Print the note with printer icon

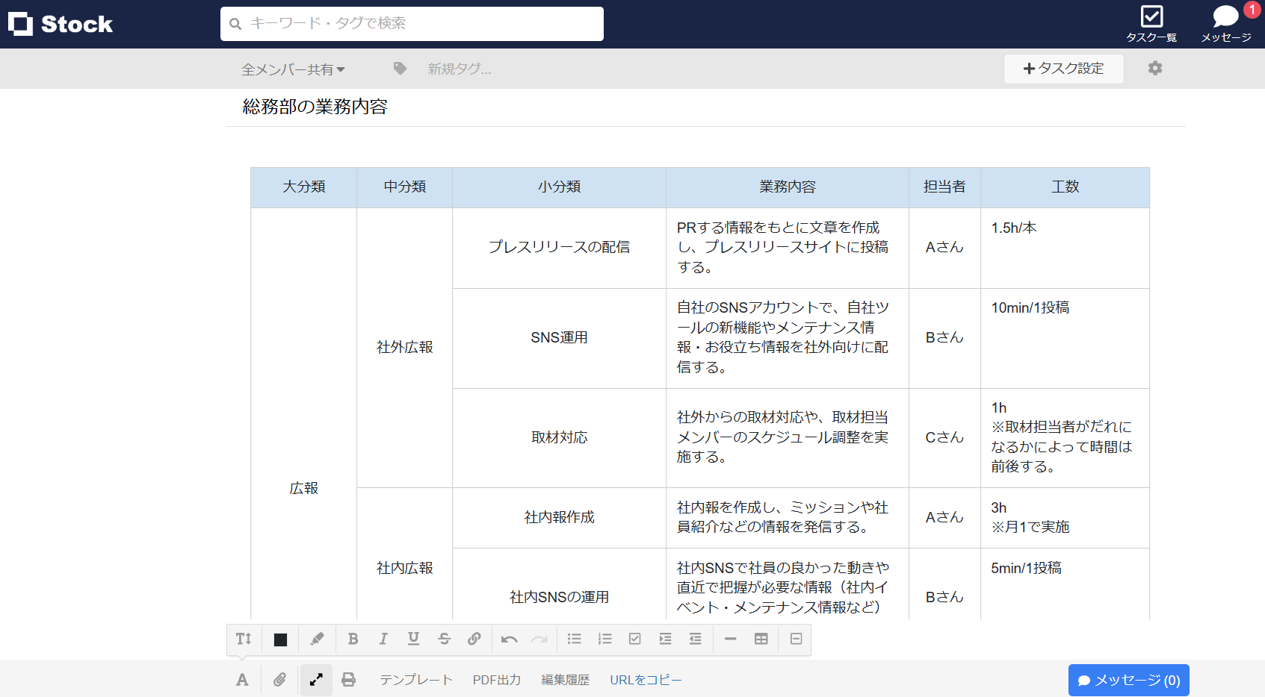(348, 680)
